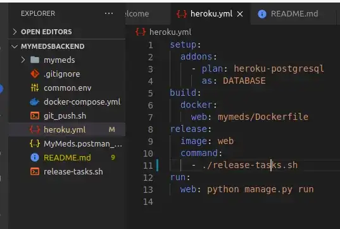Click 'python manage.py run' on line 13
The image size is (340, 229).
click(260, 190)
